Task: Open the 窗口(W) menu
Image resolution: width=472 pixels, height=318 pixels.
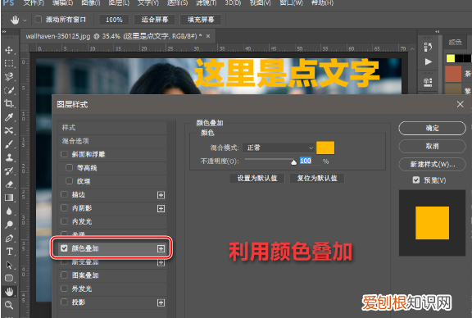Action: coord(292,3)
